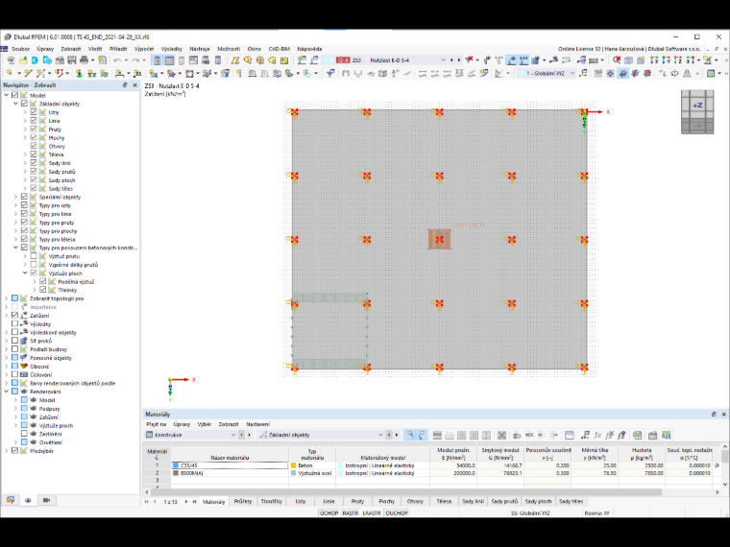The height and width of the screenshot is (547, 730).
Task: Click the print preview report icon
Action: (103, 60)
